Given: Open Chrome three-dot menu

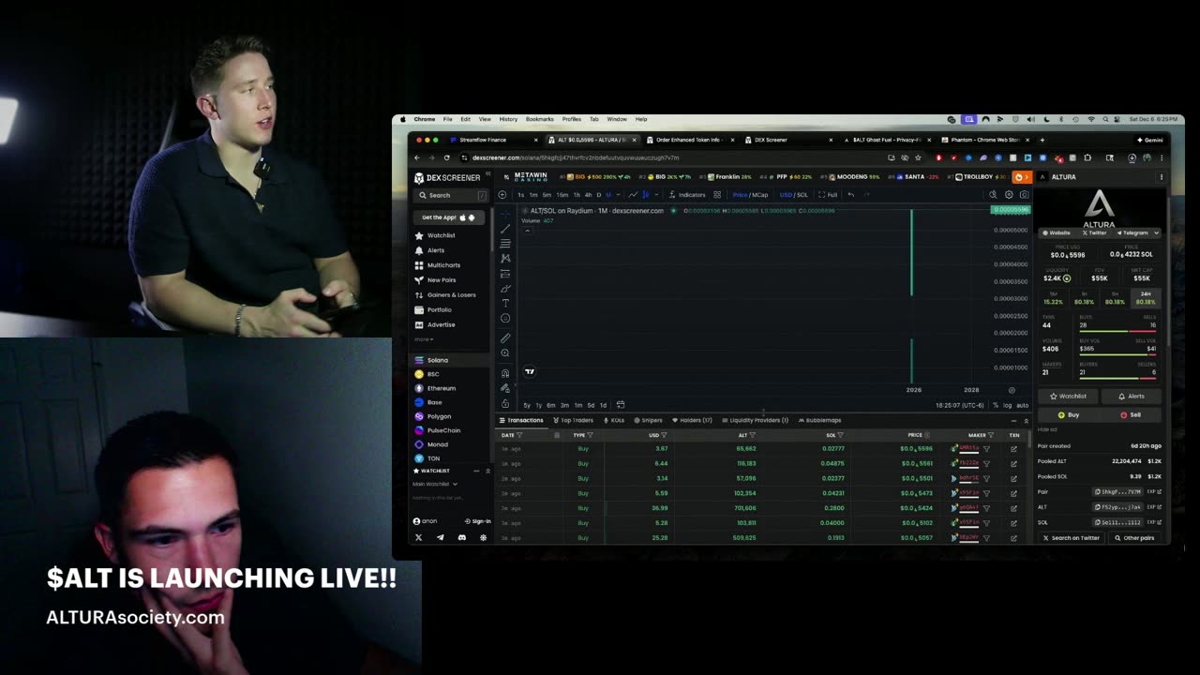Looking at the screenshot, I should click(x=1161, y=157).
